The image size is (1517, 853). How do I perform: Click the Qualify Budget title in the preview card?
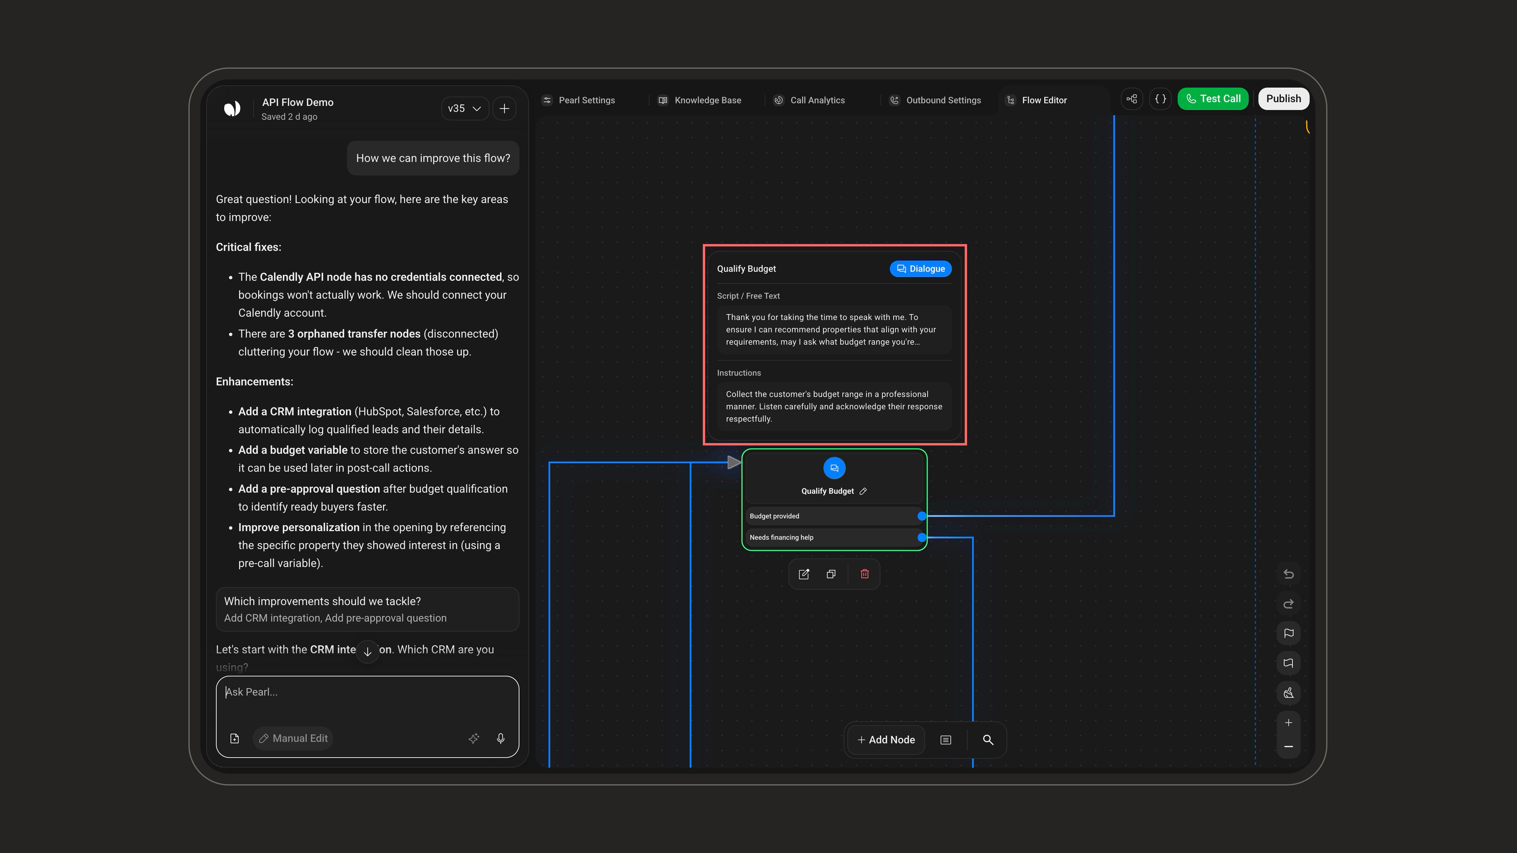[x=746, y=269]
